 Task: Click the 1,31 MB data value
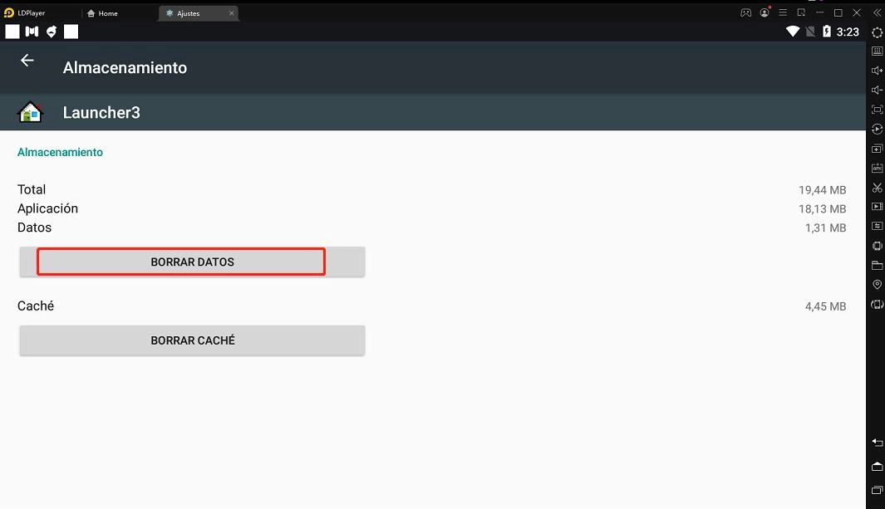click(826, 228)
